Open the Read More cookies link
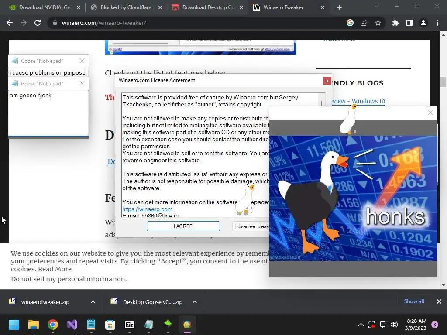Screen dimensions: 447x335 tap(55, 269)
